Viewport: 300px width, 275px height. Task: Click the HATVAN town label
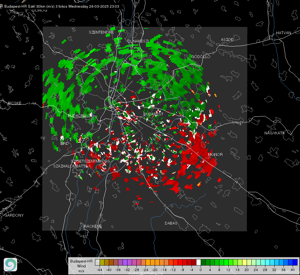click(283, 33)
